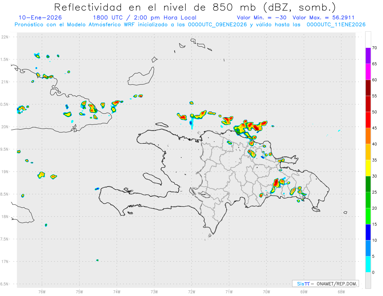The height and width of the screenshot is (296, 383).
Task: Click the '76W' longitude label
Action: tap(42, 292)
